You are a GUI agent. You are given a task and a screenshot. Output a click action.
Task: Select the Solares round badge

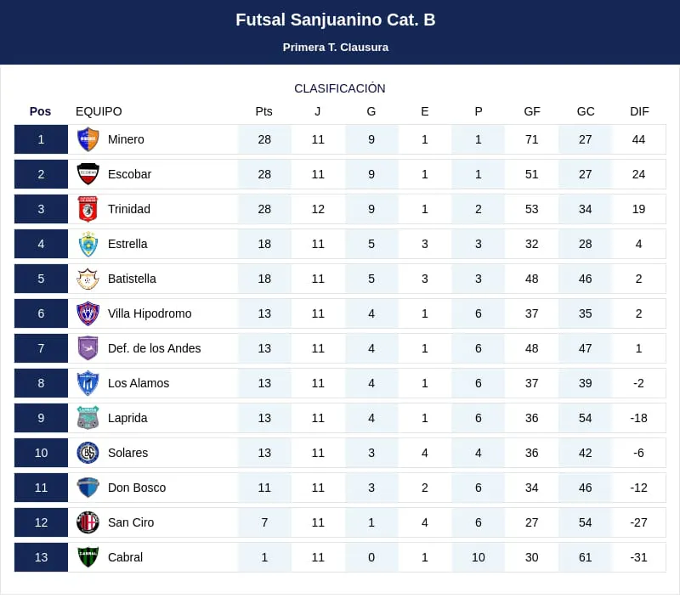pos(88,453)
